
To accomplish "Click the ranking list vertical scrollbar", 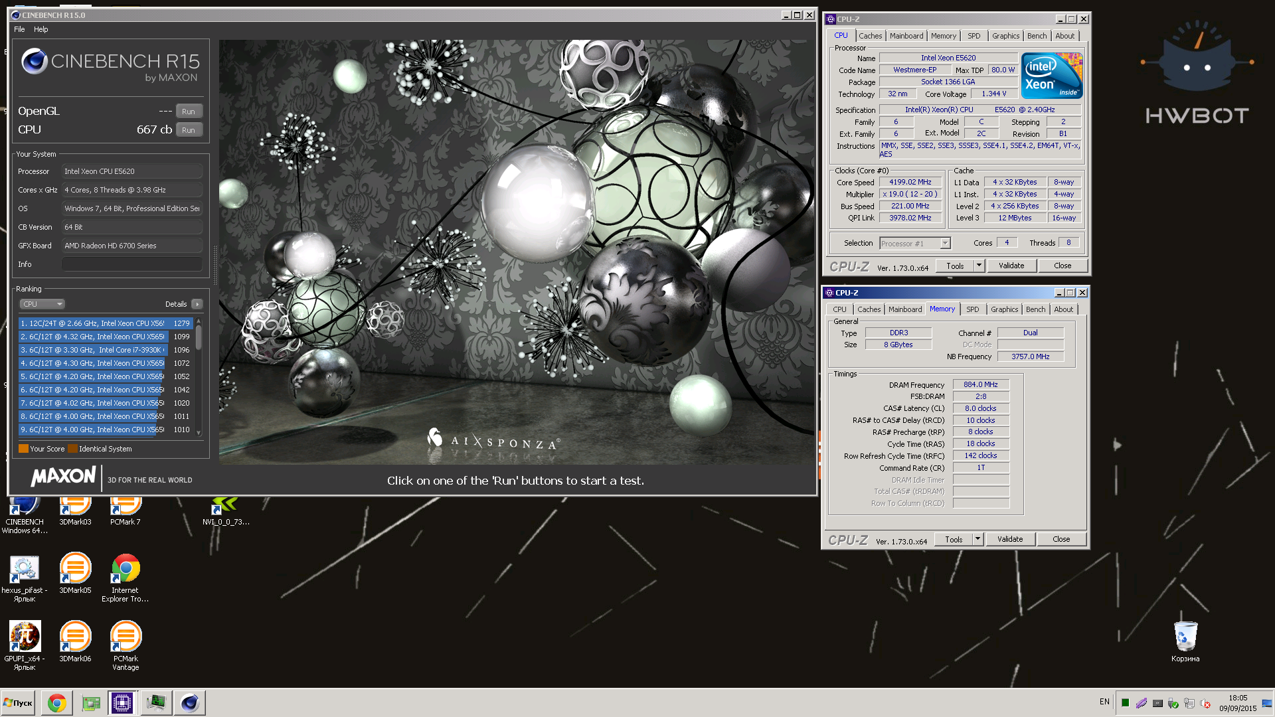I will pos(199,377).
